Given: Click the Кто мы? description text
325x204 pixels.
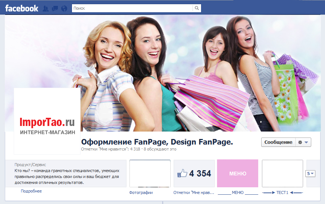Looking at the screenshot, I should [67, 177].
